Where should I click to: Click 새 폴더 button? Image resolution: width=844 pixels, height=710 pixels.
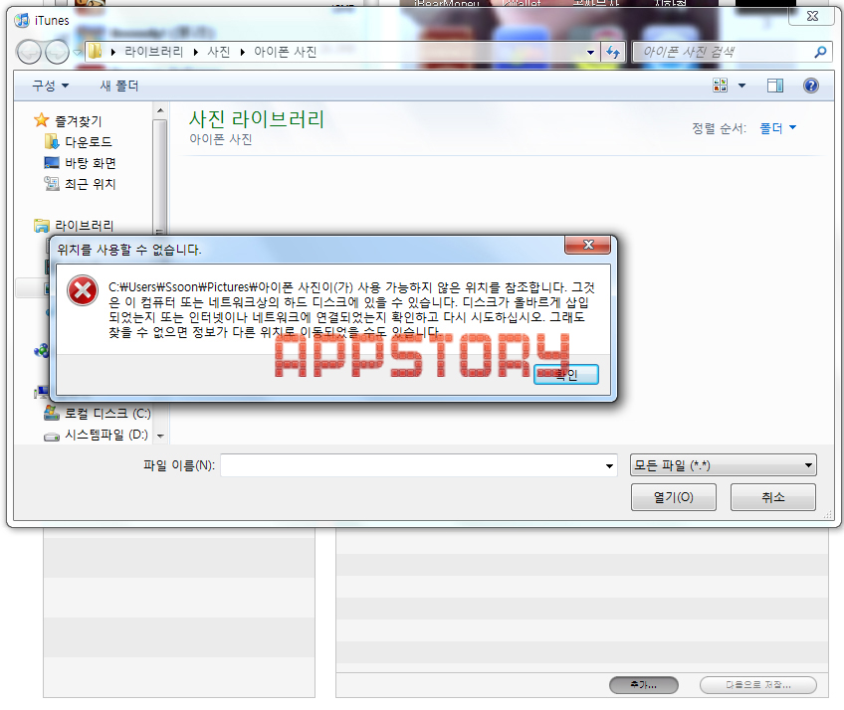(119, 86)
